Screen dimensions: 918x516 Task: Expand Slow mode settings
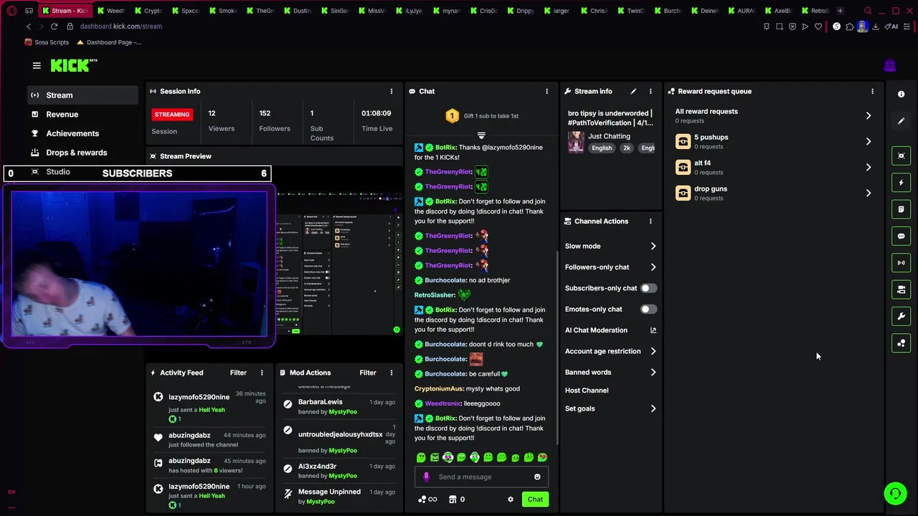(611, 246)
